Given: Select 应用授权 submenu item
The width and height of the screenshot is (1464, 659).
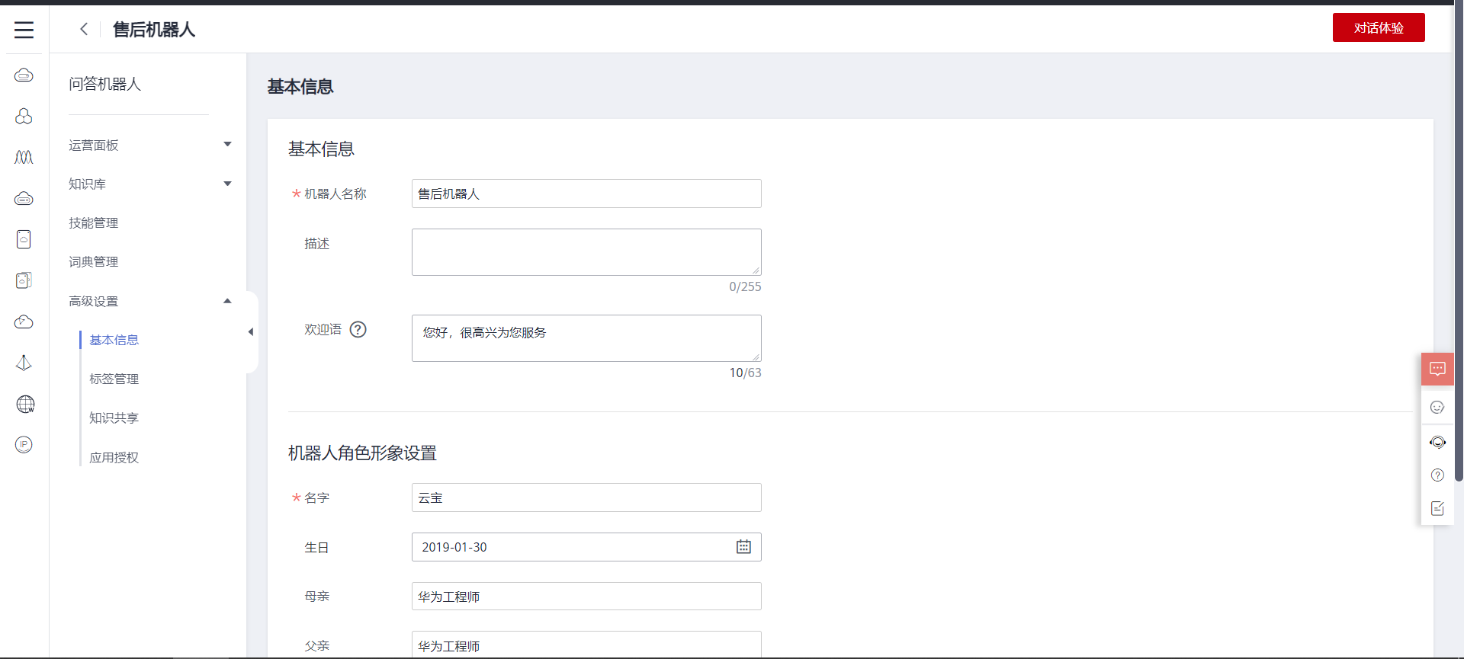Looking at the screenshot, I should (114, 458).
